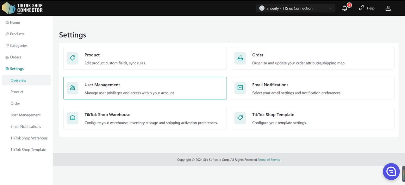Click the User Management people icon

(x=72, y=88)
